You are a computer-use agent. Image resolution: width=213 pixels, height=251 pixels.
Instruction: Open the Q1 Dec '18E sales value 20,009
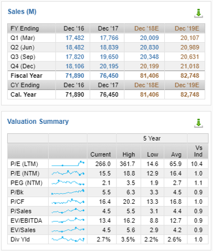(150, 38)
